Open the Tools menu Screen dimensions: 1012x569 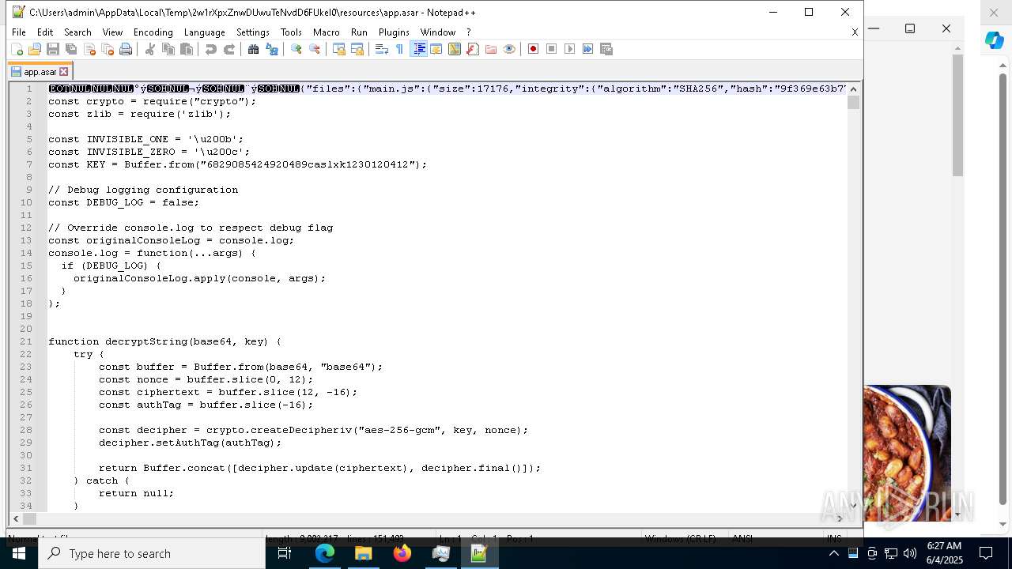(x=291, y=32)
